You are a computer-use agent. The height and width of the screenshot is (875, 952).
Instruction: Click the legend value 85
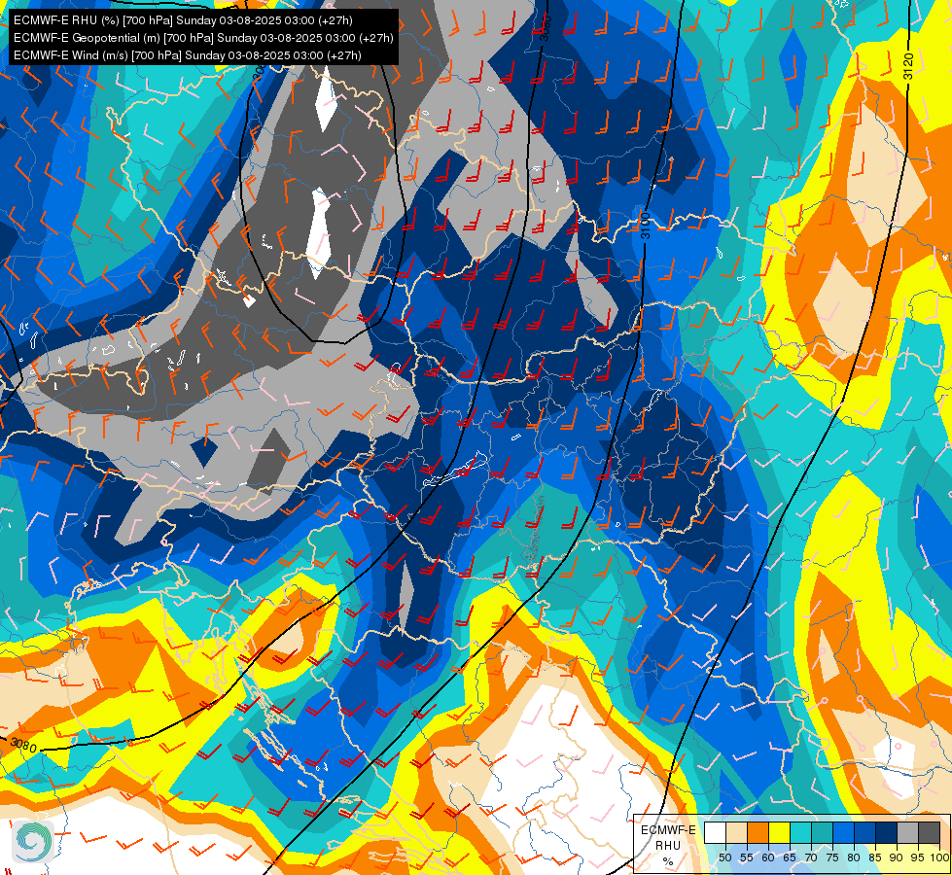click(875, 857)
